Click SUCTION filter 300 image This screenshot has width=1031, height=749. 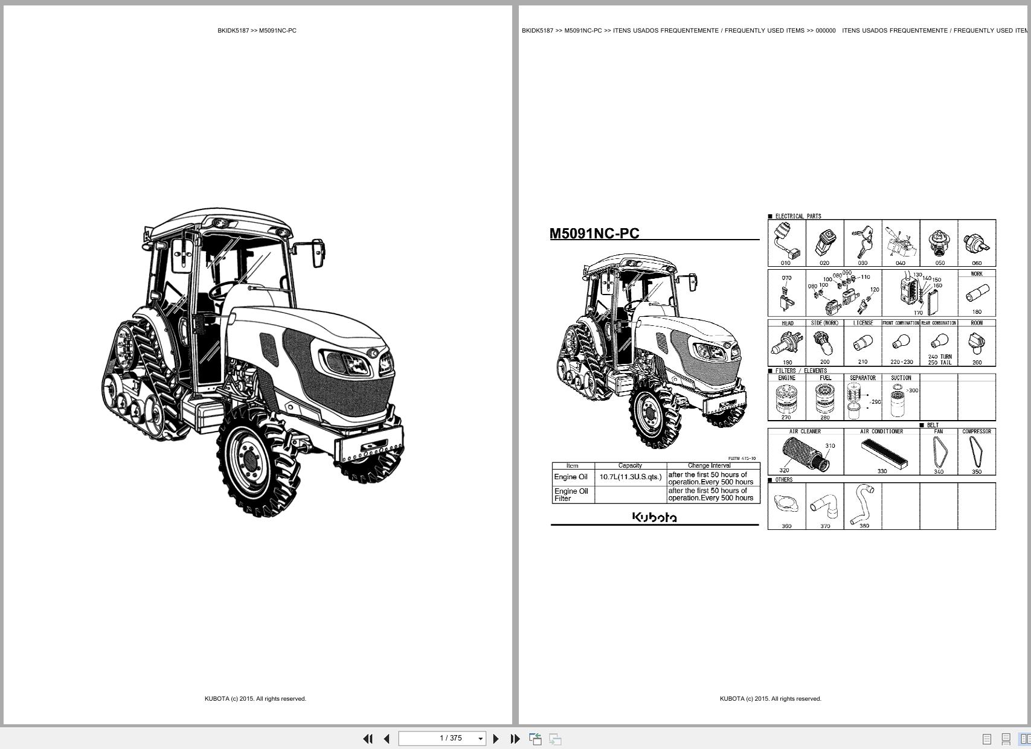click(898, 400)
